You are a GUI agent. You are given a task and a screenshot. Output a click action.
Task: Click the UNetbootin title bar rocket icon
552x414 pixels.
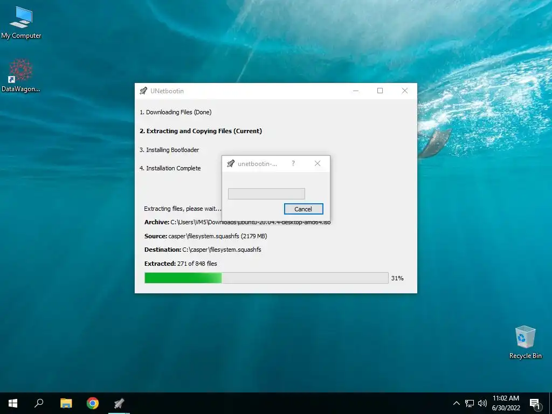143,91
